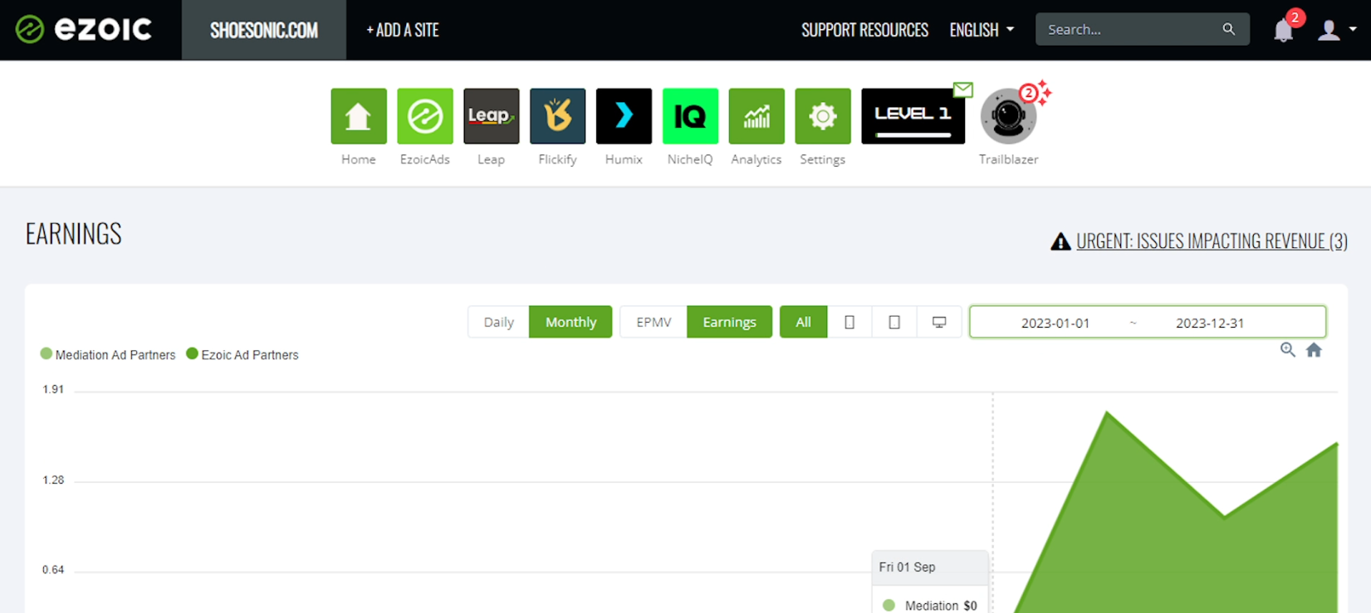Open the EzoicAds section
Viewport: 1371px width, 613px height.
tap(425, 116)
